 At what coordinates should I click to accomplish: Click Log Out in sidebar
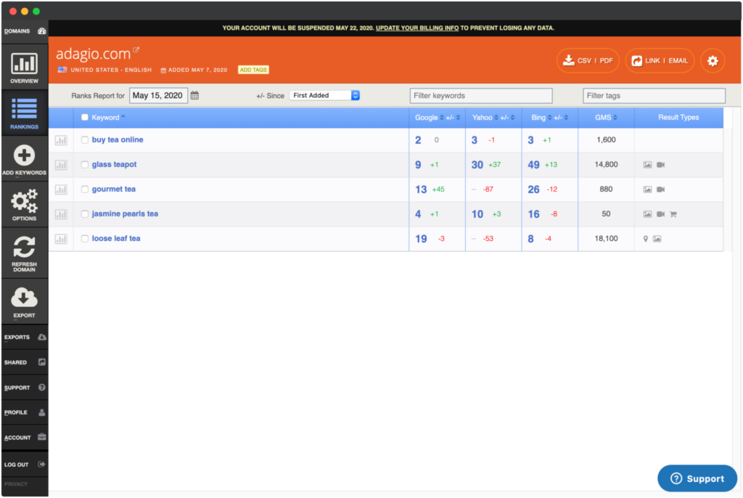(25, 465)
